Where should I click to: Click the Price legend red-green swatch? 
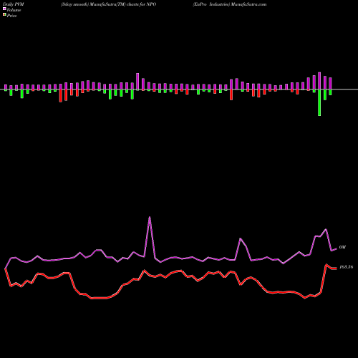tap(4, 15)
